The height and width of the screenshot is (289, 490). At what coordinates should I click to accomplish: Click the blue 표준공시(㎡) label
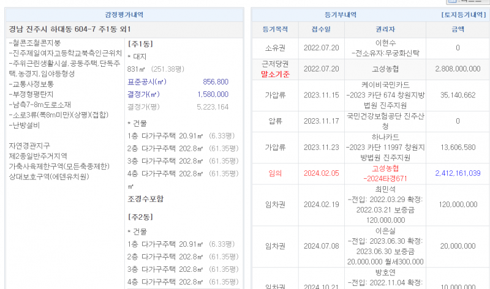[146, 81]
